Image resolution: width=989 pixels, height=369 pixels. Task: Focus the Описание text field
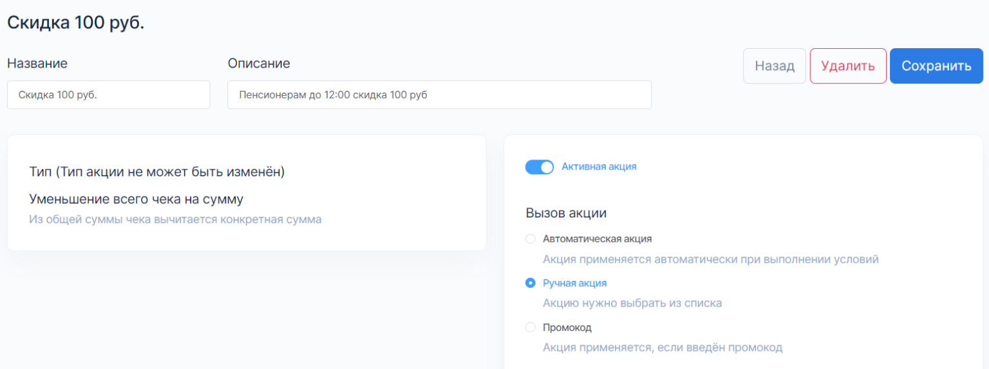click(439, 94)
